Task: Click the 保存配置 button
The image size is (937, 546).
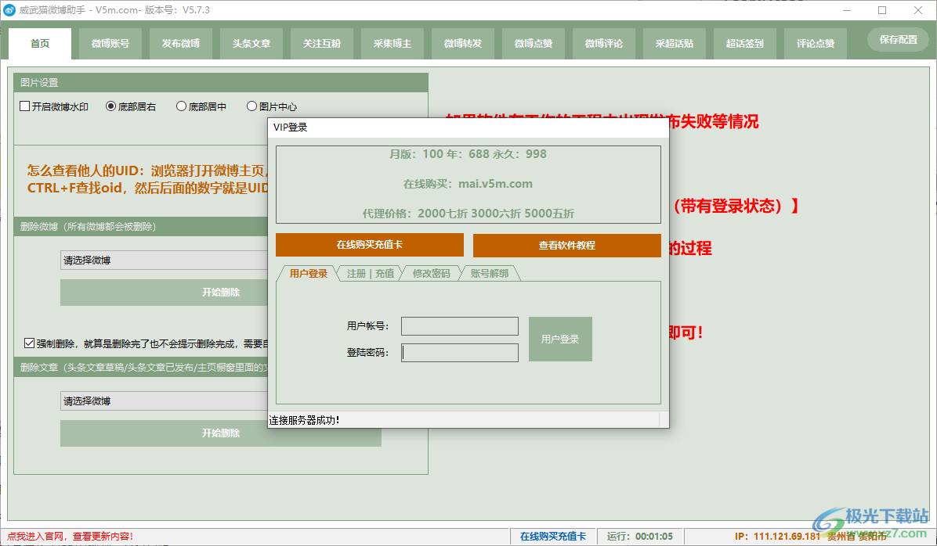Action: tap(898, 39)
